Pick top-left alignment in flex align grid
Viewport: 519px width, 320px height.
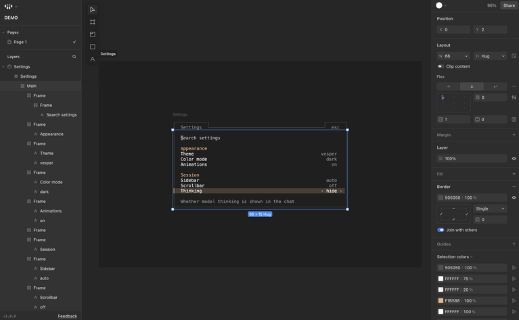click(443, 97)
